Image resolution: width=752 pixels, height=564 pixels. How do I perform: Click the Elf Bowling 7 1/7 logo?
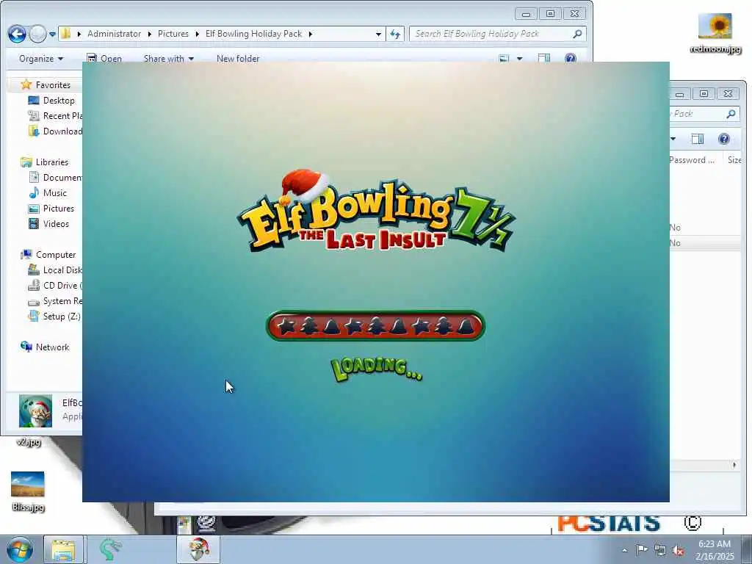click(x=377, y=211)
